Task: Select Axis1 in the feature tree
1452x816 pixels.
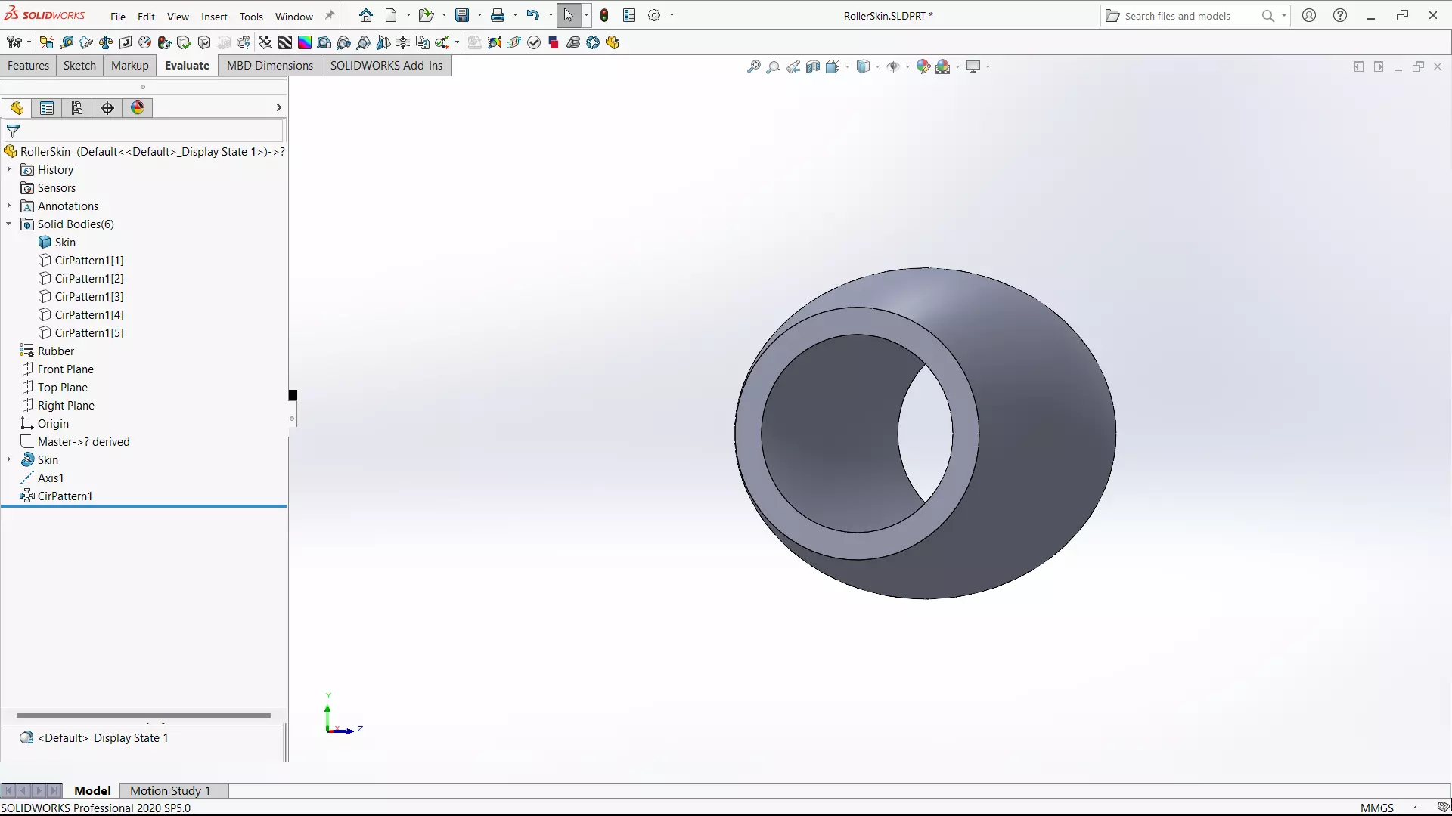Action: point(42,478)
